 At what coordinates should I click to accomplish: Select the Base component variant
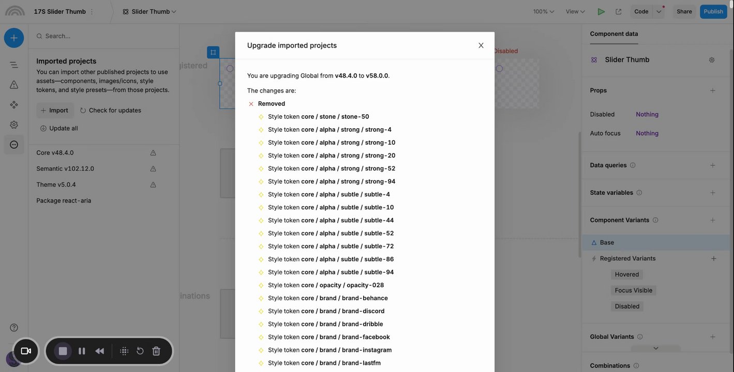[x=607, y=242]
